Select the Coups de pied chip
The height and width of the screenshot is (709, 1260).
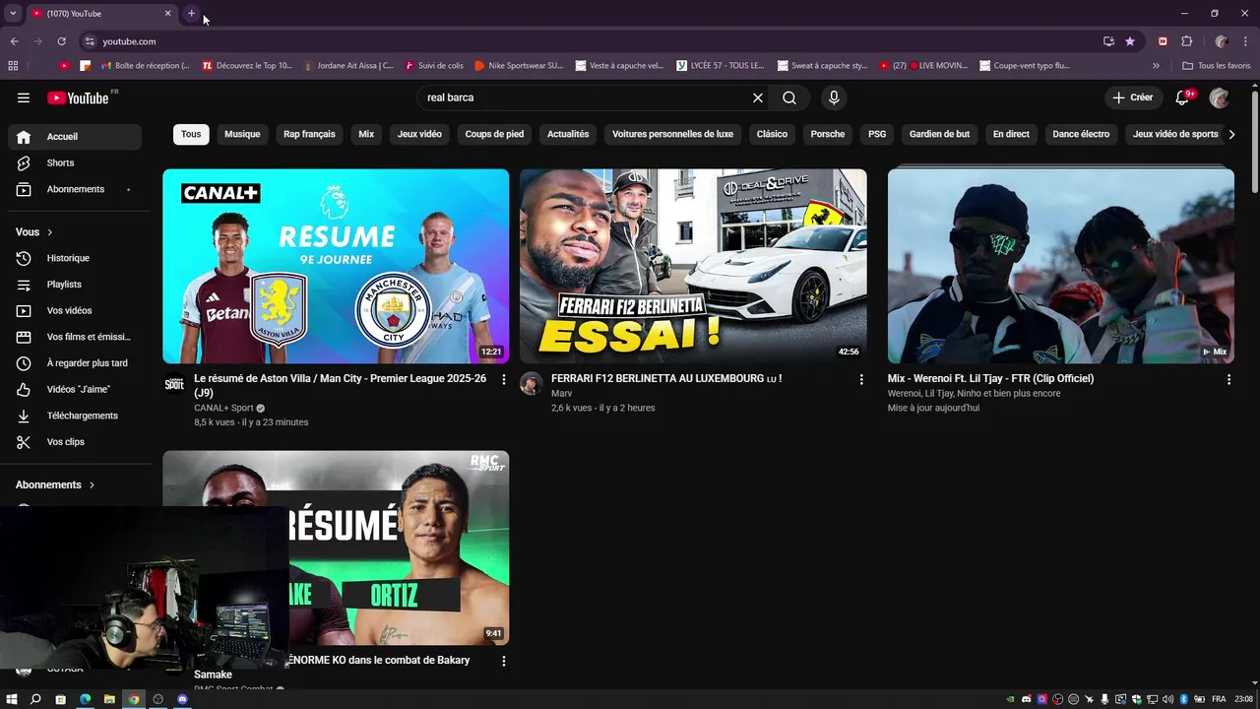click(x=494, y=134)
